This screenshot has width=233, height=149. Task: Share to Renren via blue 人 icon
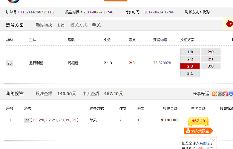tap(231, 94)
